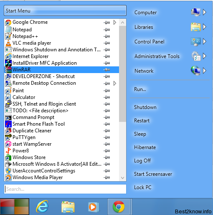Toggle pin for Paint entry

[x=107, y=91]
